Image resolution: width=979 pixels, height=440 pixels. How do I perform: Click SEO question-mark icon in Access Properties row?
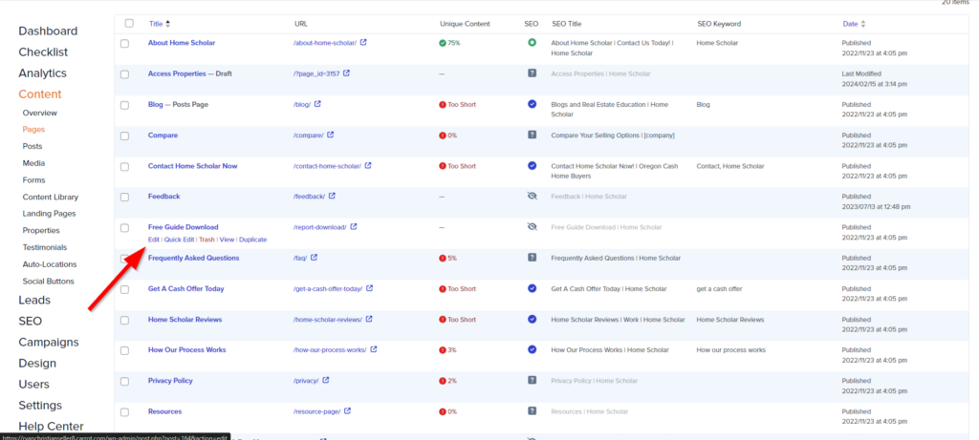(x=532, y=73)
